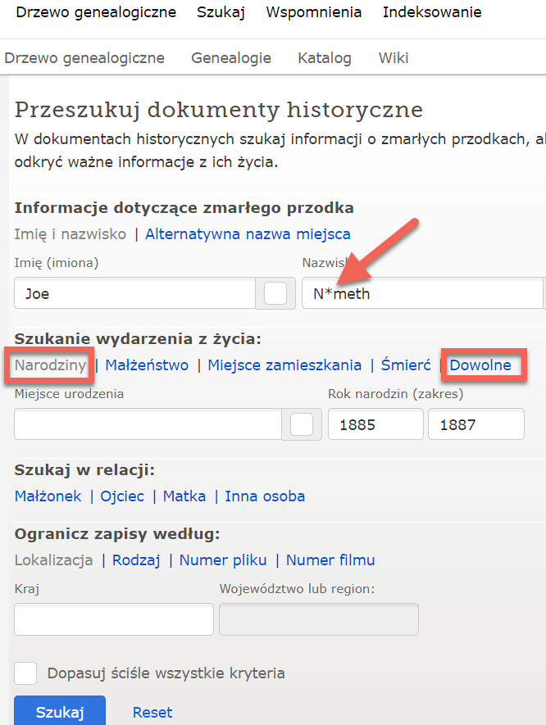Screen dimensions: 546x725
Task: Add Małżonek relationship search
Action: pos(48,496)
